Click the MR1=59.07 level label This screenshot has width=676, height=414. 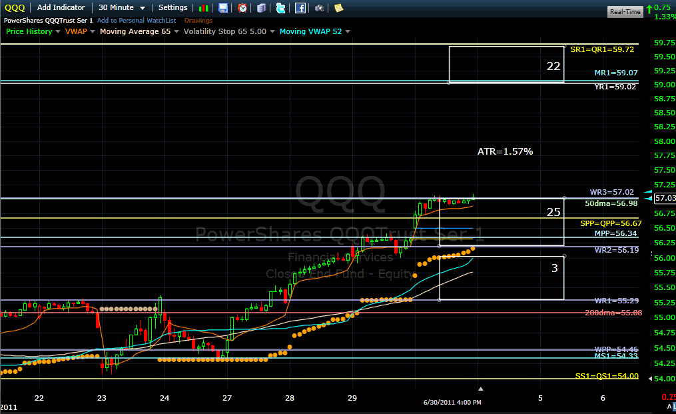click(x=615, y=73)
